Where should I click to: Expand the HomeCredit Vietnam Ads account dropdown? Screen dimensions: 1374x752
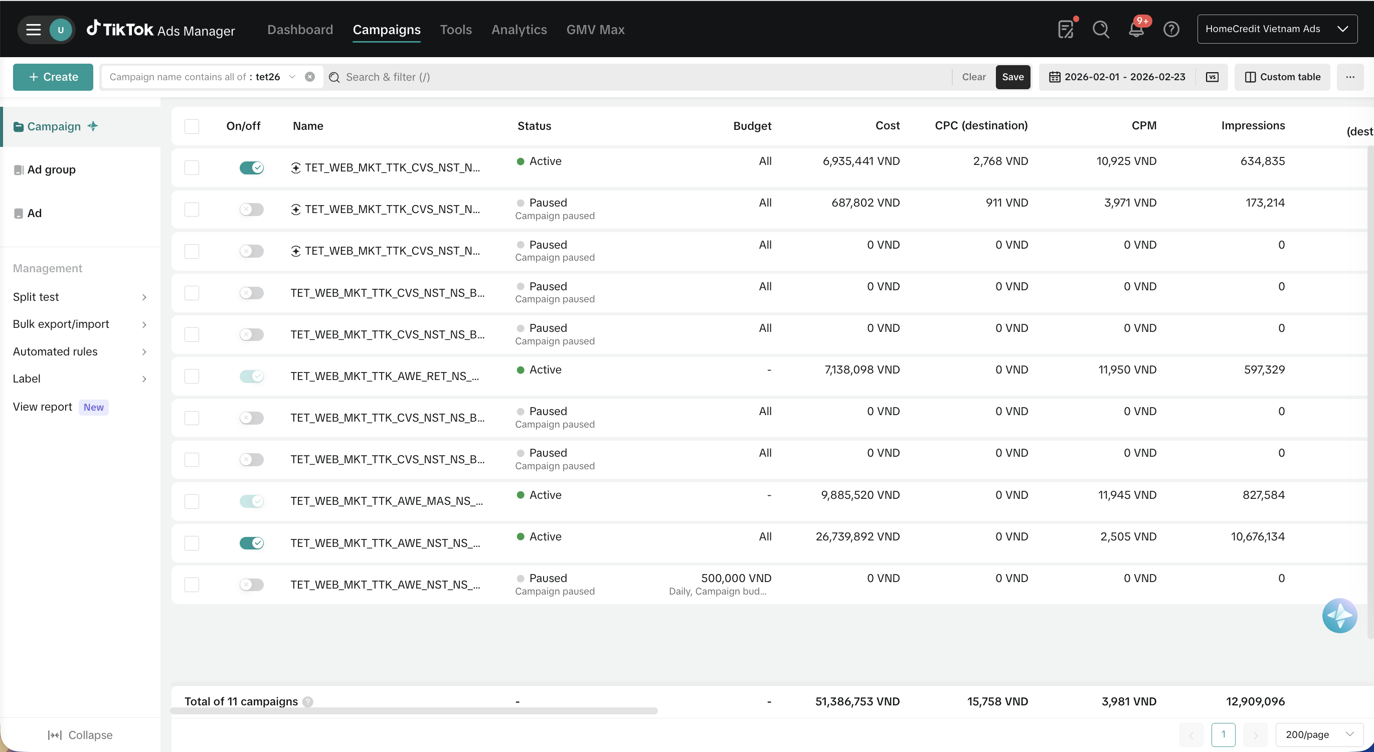click(x=1277, y=30)
